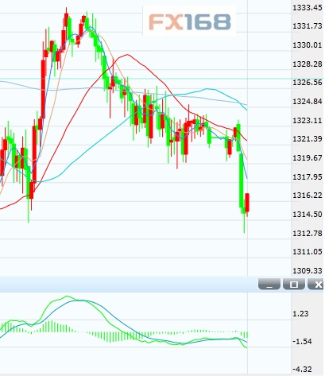This screenshot has width=325, height=376.
Task: Click the 1309.33 price axis label
Action: point(308,270)
